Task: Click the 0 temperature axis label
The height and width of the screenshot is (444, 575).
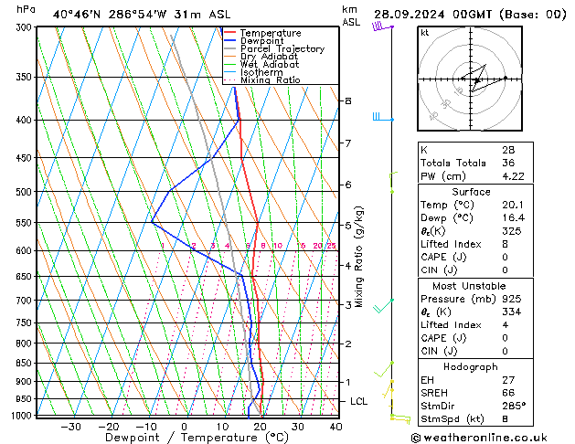Action: tap(184, 427)
